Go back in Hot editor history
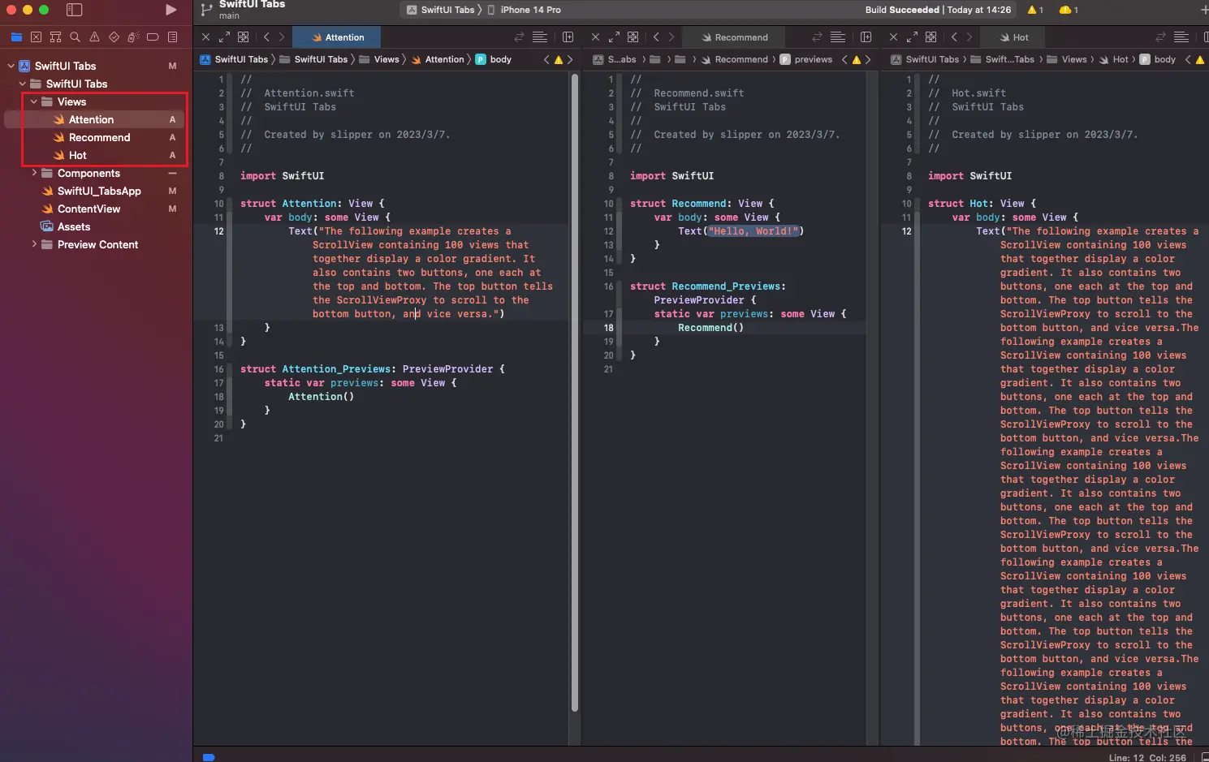 [x=954, y=37]
